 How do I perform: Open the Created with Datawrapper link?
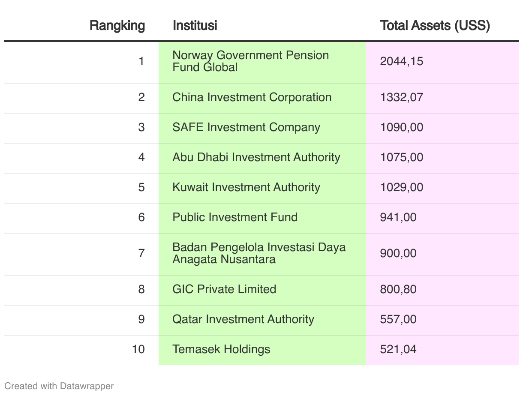tap(59, 386)
